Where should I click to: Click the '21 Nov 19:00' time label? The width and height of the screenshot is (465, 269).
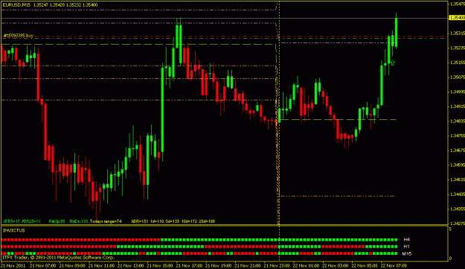pos(219,265)
